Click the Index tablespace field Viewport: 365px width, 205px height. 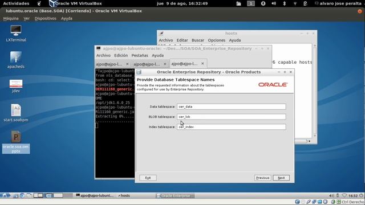(231, 127)
